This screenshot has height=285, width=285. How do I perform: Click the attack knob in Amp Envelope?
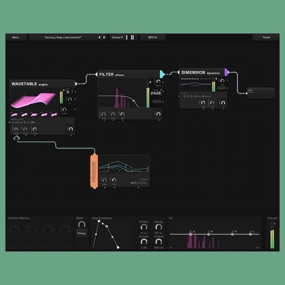coord(144,227)
